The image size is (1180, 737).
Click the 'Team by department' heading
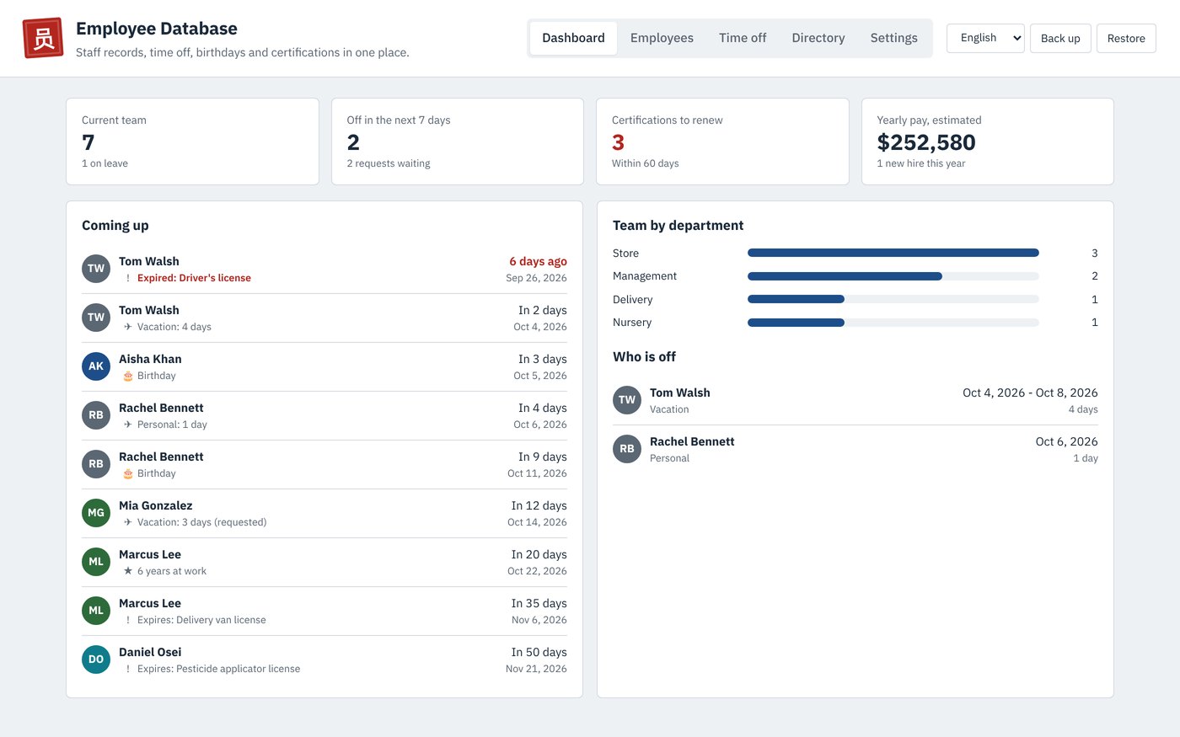(x=678, y=225)
